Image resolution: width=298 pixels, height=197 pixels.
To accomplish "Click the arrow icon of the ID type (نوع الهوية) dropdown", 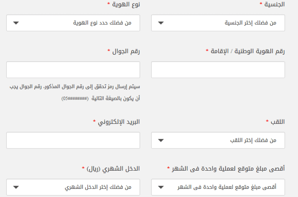I will click(16, 23).
